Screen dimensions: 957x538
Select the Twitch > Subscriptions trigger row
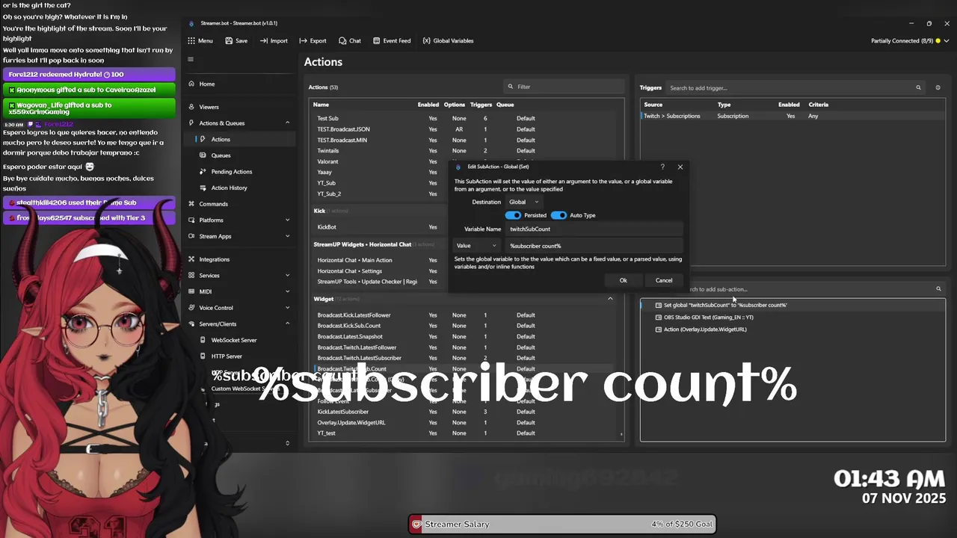[x=793, y=116]
